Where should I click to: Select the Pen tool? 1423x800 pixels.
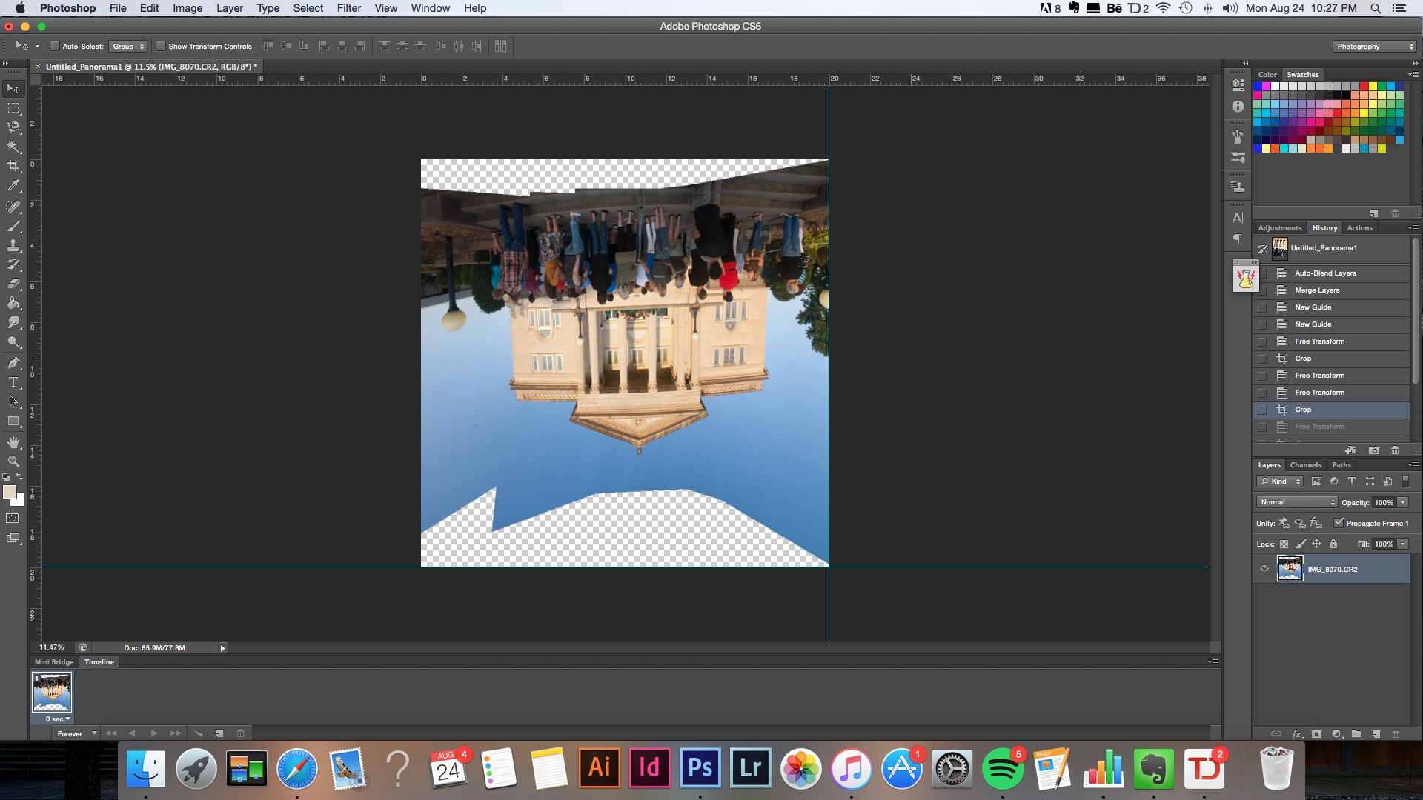pyautogui.click(x=13, y=363)
